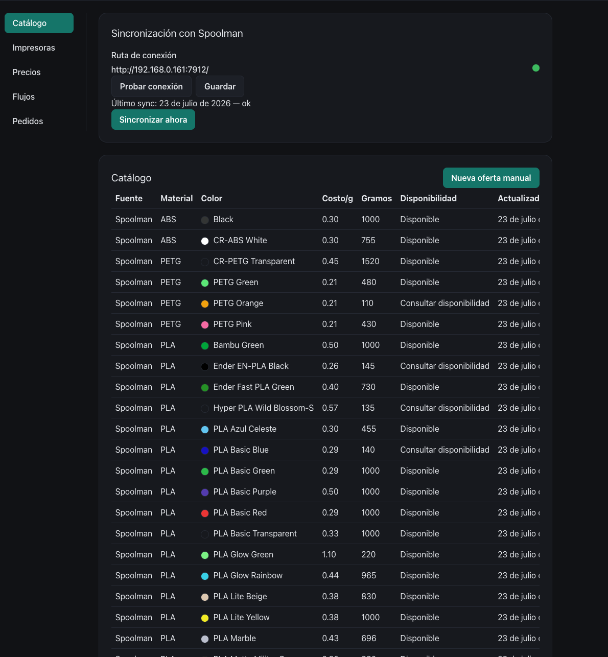Click the yellow PLA Lite Yellow swatch
Screen dimensions: 608x657
point(205,618)
